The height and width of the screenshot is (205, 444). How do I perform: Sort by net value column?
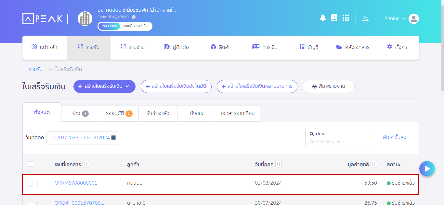[374, 164]
